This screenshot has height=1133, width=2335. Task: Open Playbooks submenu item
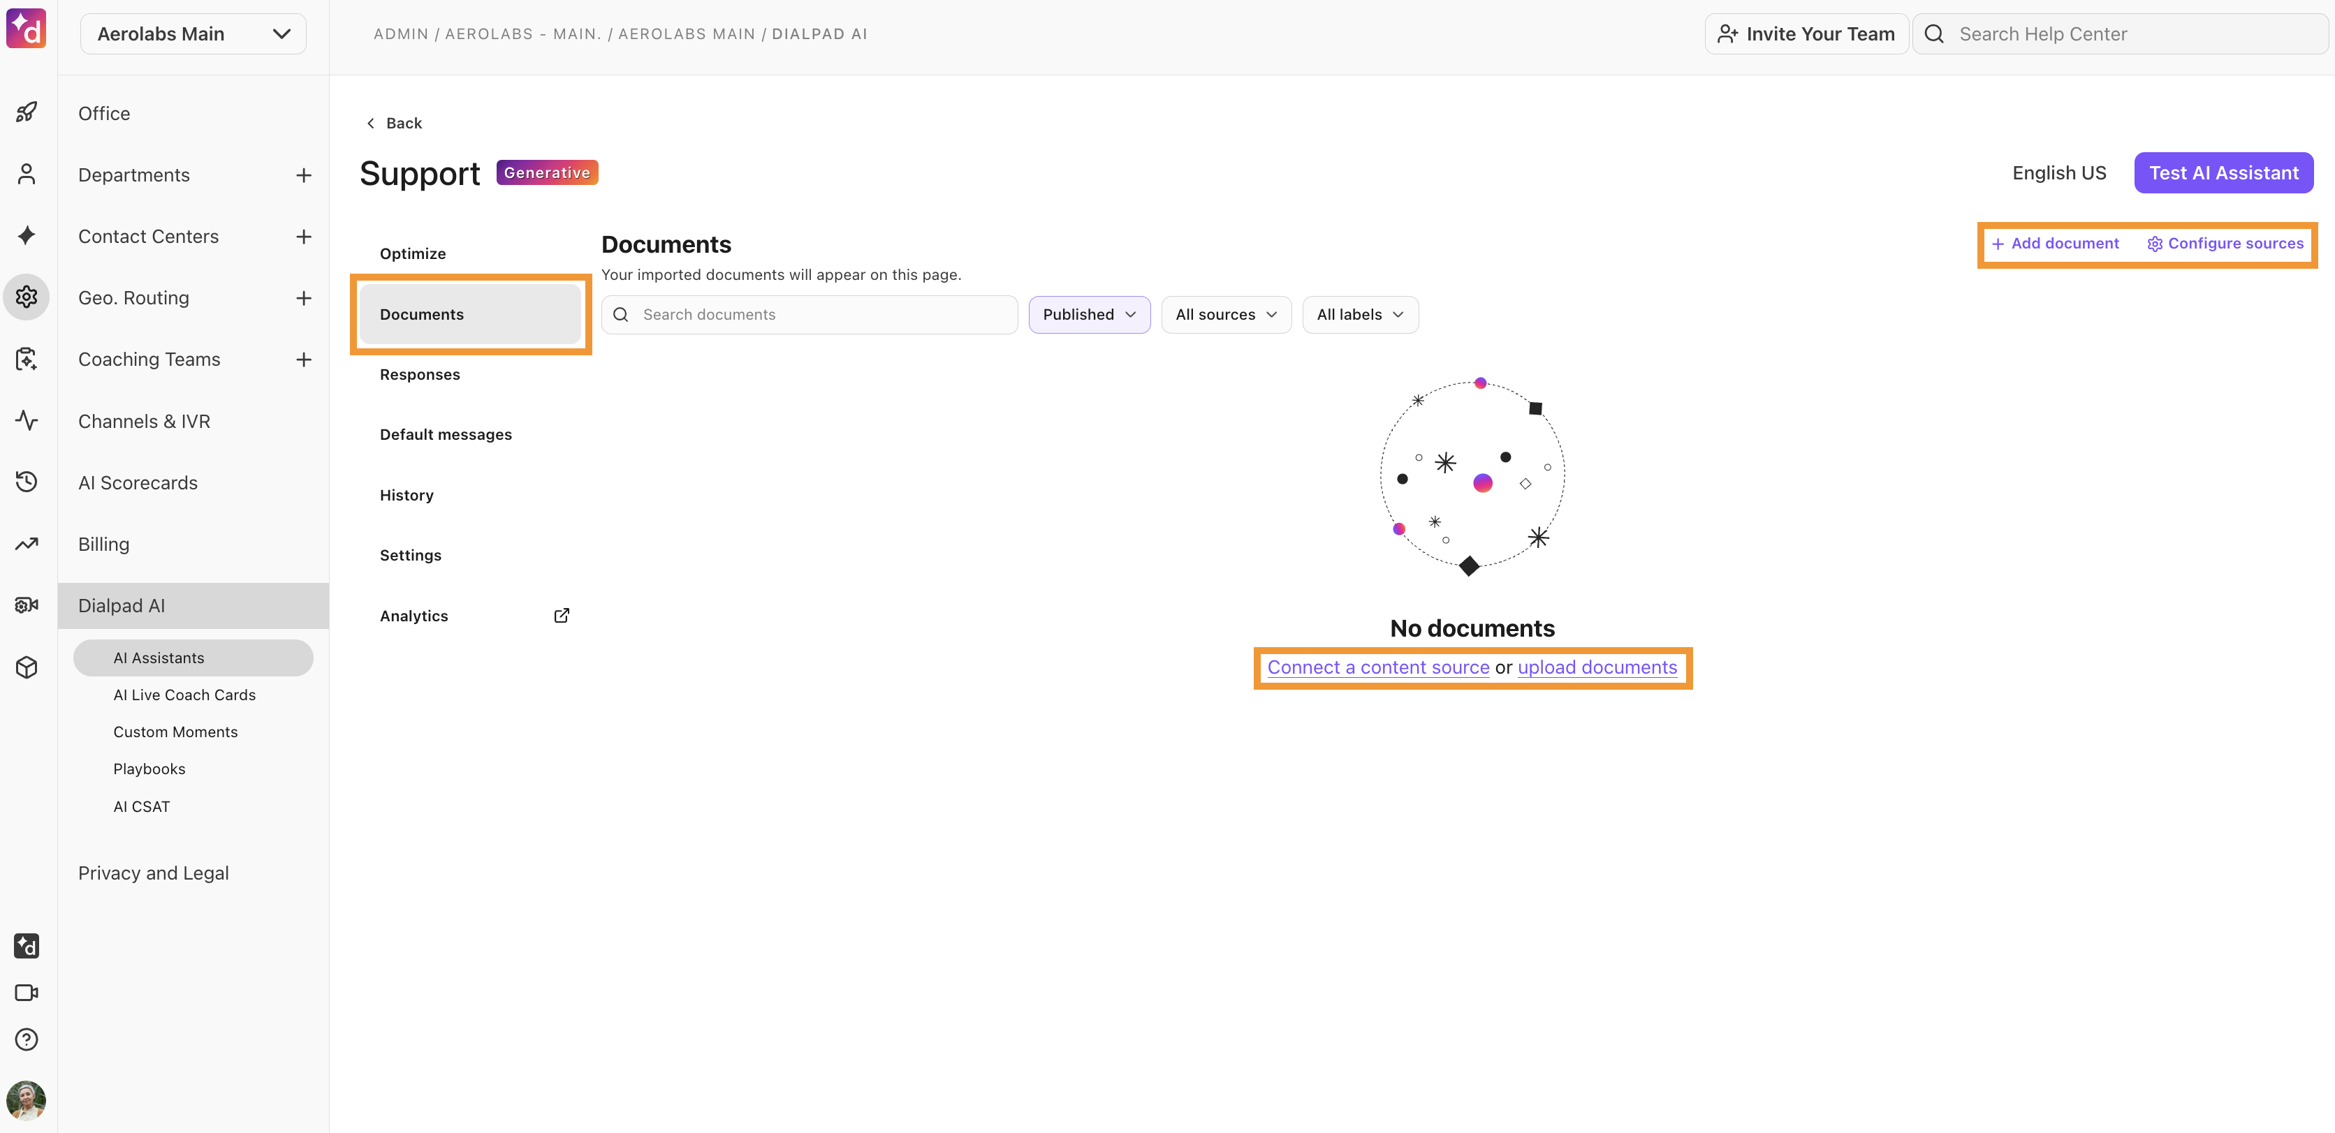149,769
